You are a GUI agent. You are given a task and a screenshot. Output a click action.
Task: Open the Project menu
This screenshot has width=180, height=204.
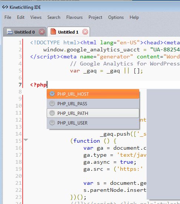96,17
